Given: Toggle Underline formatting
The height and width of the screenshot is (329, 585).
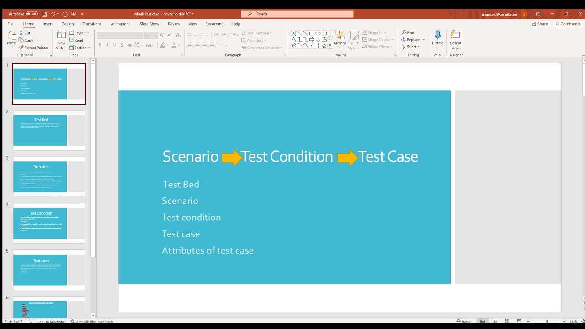Looking at the screenshot, I should pos(115,45).
